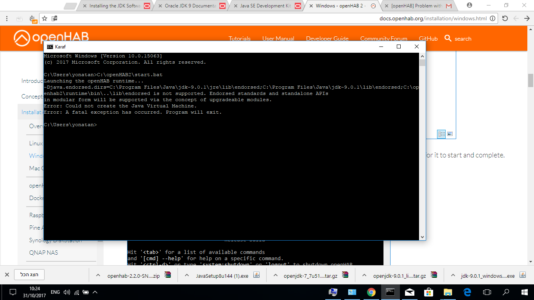Bookmark this page with the star icon

click(x=45, y=18)
